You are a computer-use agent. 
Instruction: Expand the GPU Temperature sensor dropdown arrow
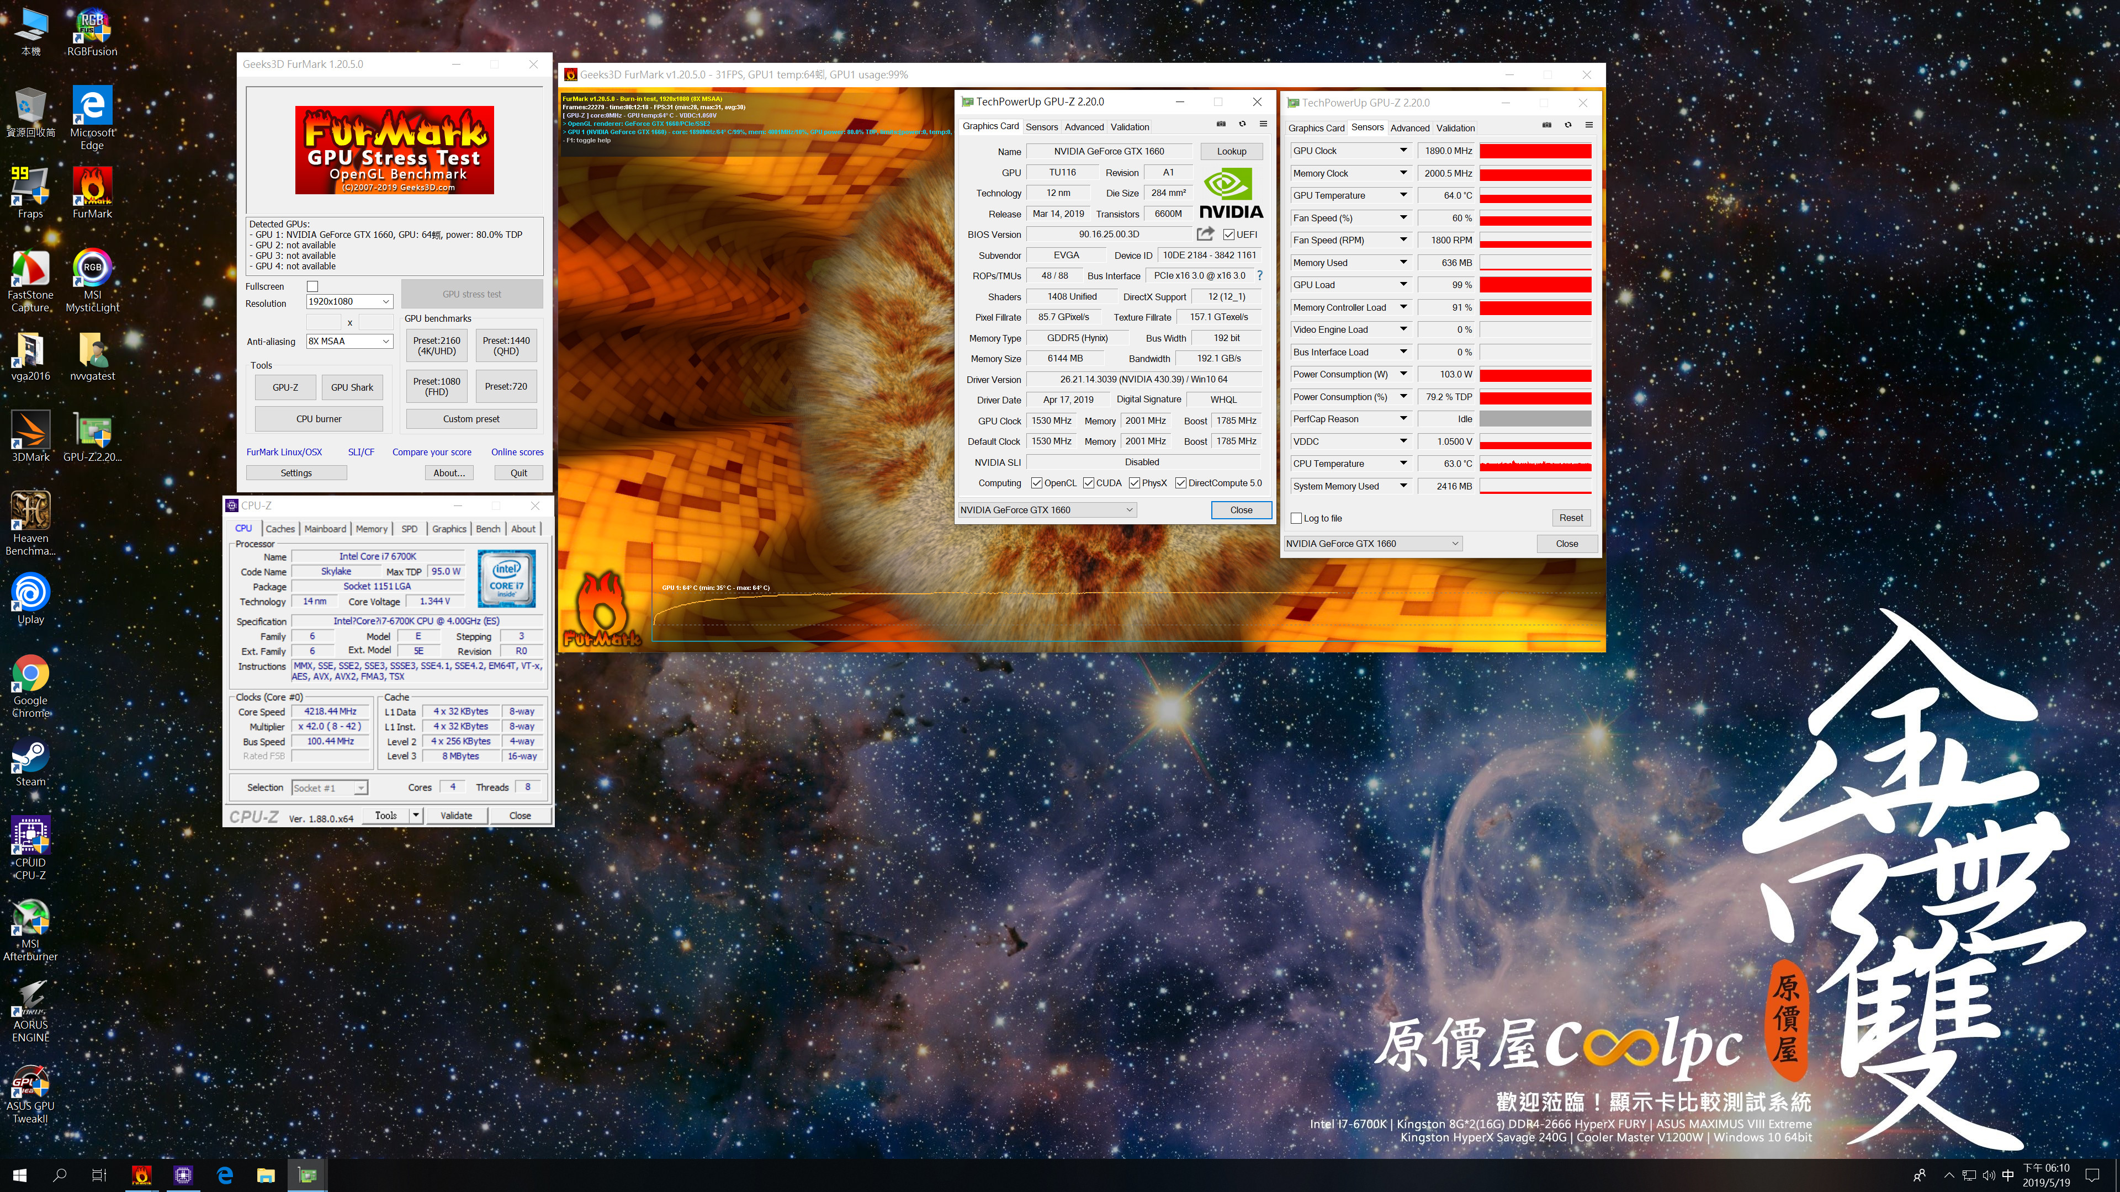[x=1403, y=195]
